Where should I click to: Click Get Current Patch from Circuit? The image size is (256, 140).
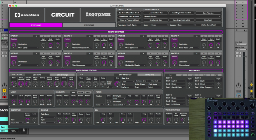129,13
